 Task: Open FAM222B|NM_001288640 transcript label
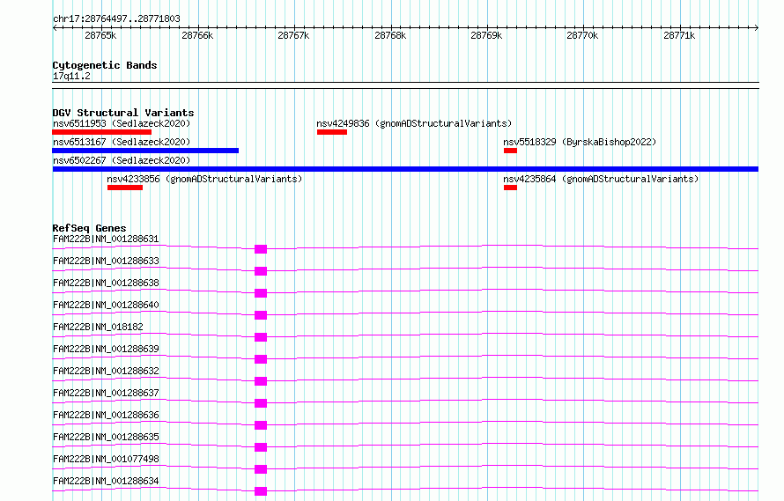106,305
